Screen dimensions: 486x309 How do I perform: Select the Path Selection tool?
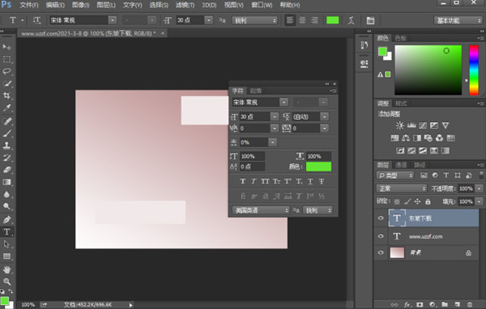point(6,244)
